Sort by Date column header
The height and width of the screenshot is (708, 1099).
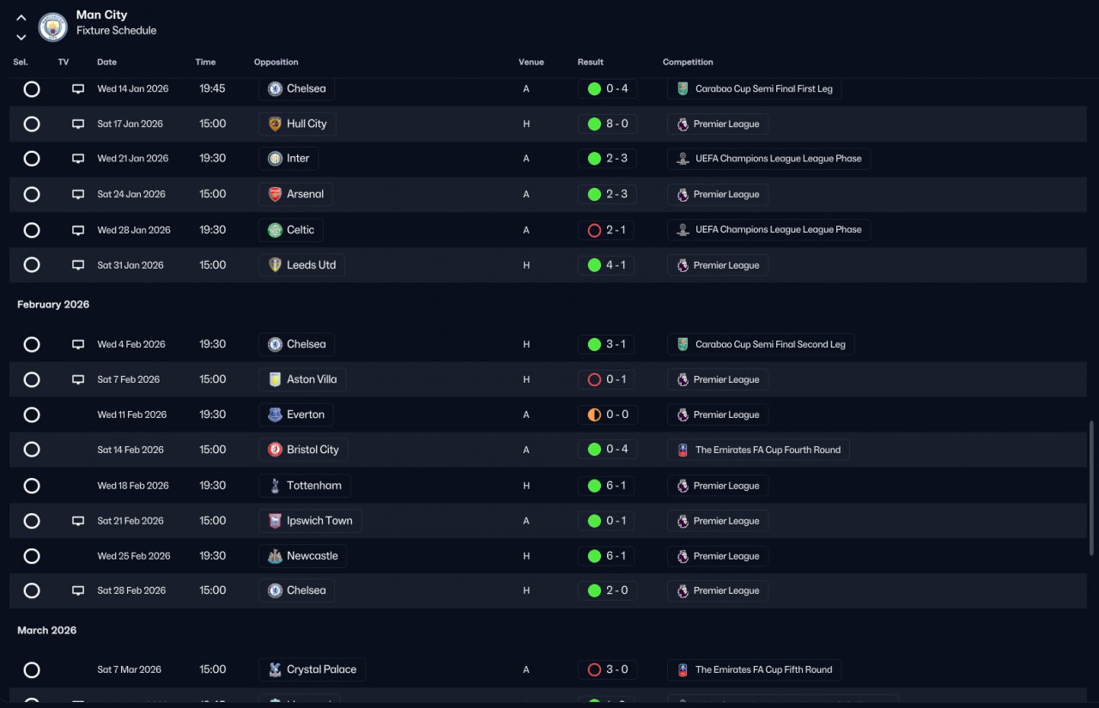pos(106,62)
